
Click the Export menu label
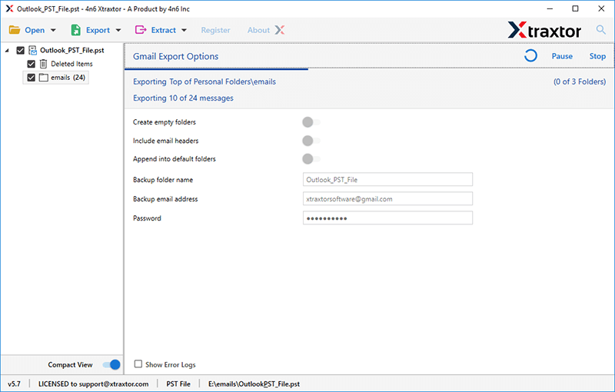pos(98,30)
